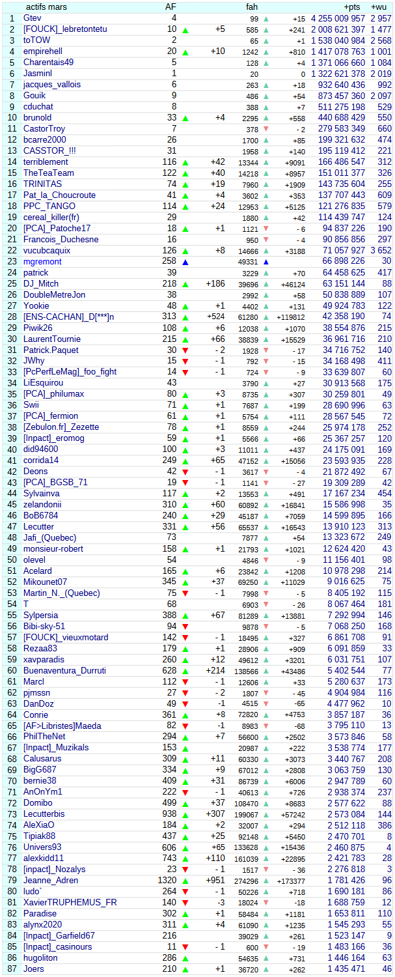Sort by the 'actifs mars' column header
This screenshot has height=977, width=395.
[x=46, y=7]
